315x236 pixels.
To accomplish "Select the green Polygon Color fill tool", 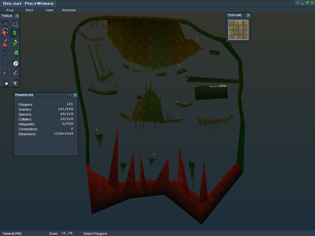I will (15, 43).
